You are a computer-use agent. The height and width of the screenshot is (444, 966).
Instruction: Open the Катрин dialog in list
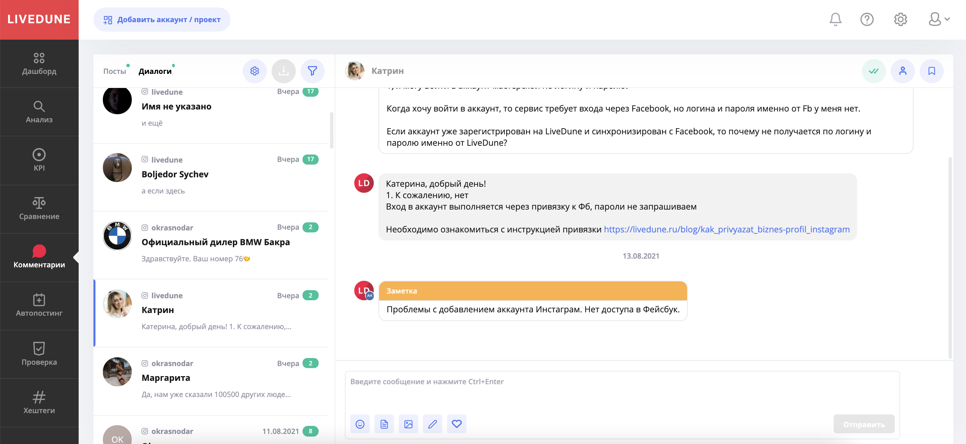coord(211,313)
